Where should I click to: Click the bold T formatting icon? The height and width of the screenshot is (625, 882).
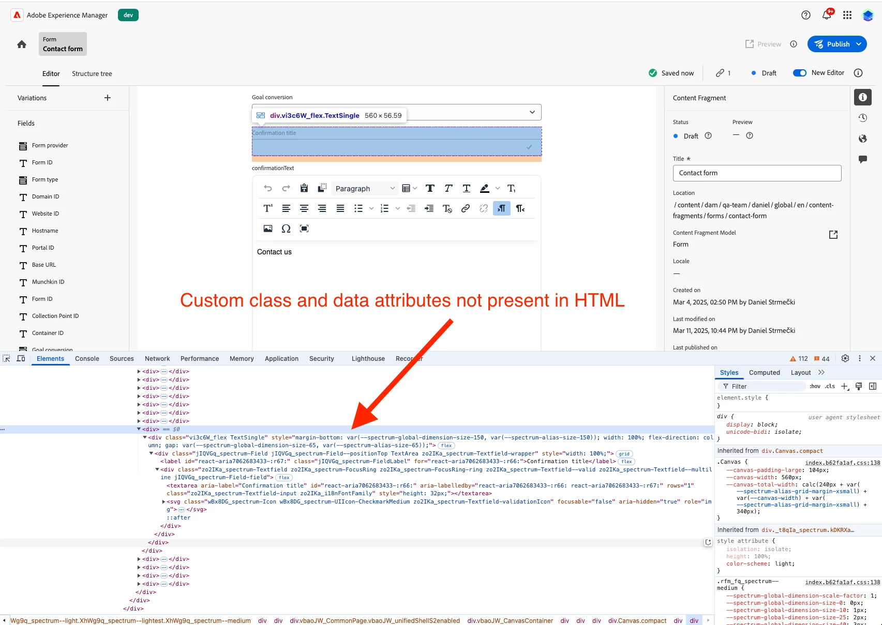430,188
